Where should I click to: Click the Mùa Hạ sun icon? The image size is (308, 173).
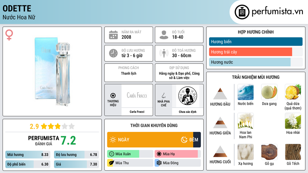pos(159,154)
